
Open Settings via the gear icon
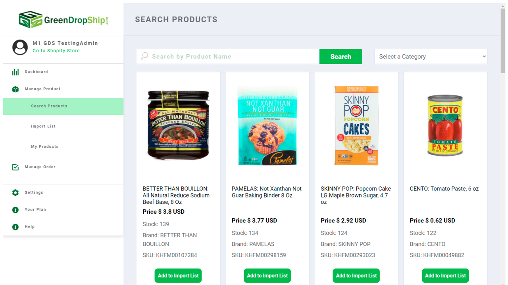[15, 192]
